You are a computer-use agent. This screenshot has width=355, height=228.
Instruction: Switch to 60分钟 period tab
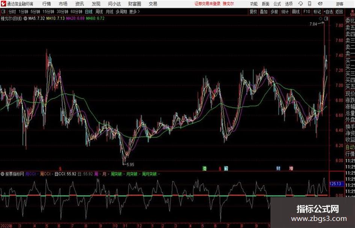77,12
